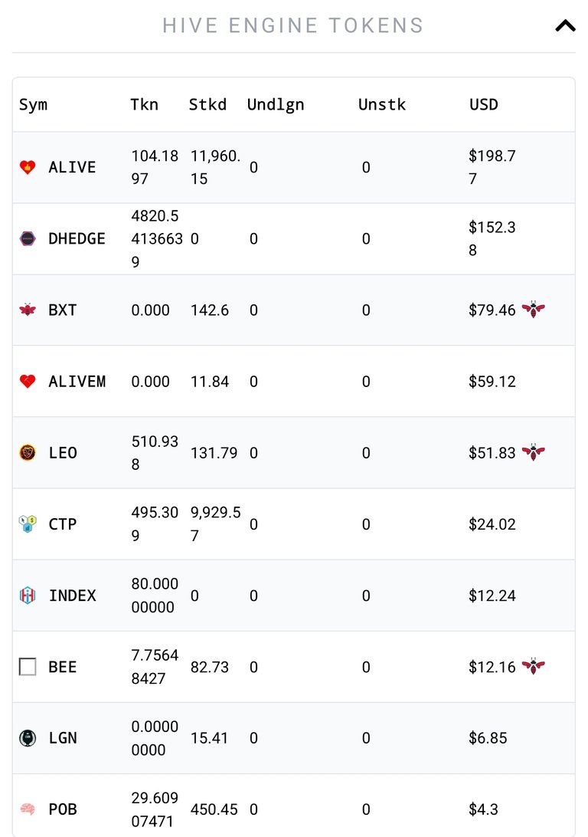Click the ALIVE heart token icon
The image size is (588, 837).
click(28, 167)
